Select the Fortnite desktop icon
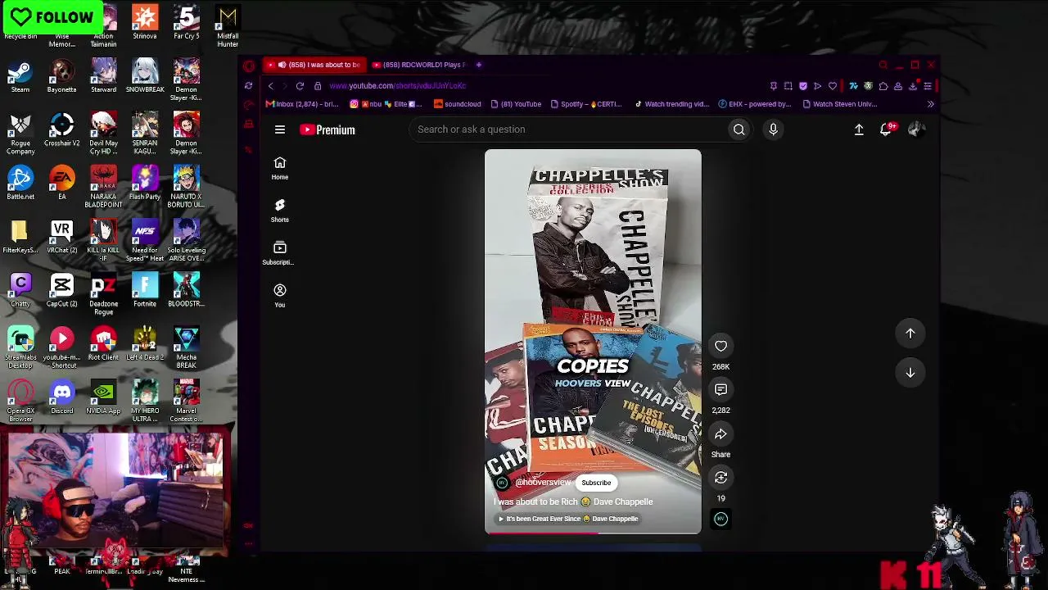 tap(145, 291)
